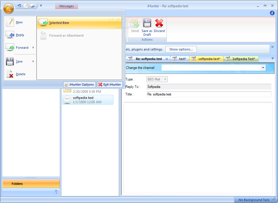Open the blue info help icon
The image size is (278, 203).
[x=272, y=13]
